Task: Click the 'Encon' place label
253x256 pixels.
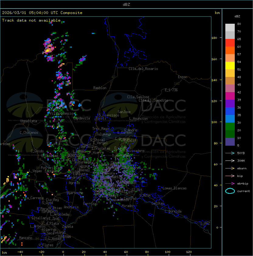Action: [x=182, y=77]
